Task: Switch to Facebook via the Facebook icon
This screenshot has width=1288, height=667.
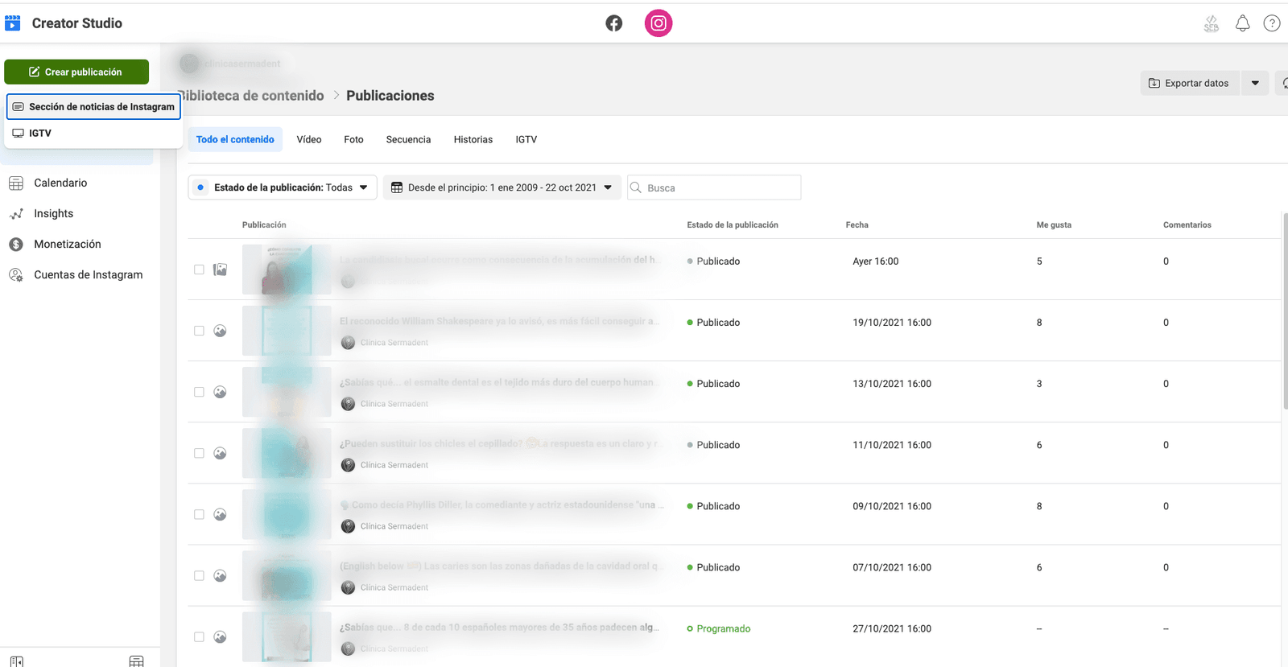Action: (x=613, y=23)
